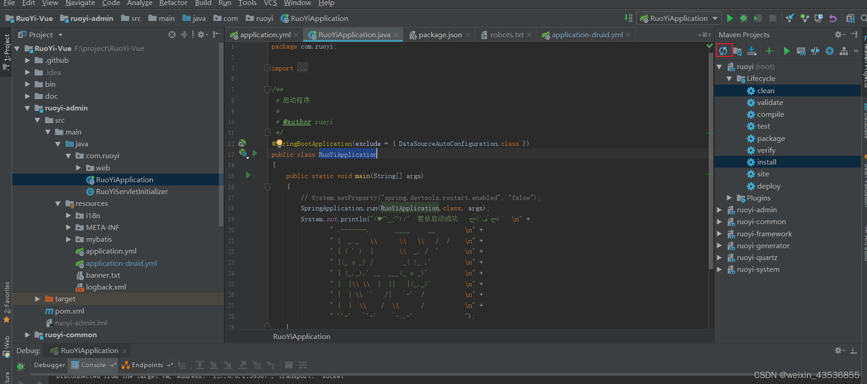Click the Rerun debug bug icon

[x=20, y=366]
